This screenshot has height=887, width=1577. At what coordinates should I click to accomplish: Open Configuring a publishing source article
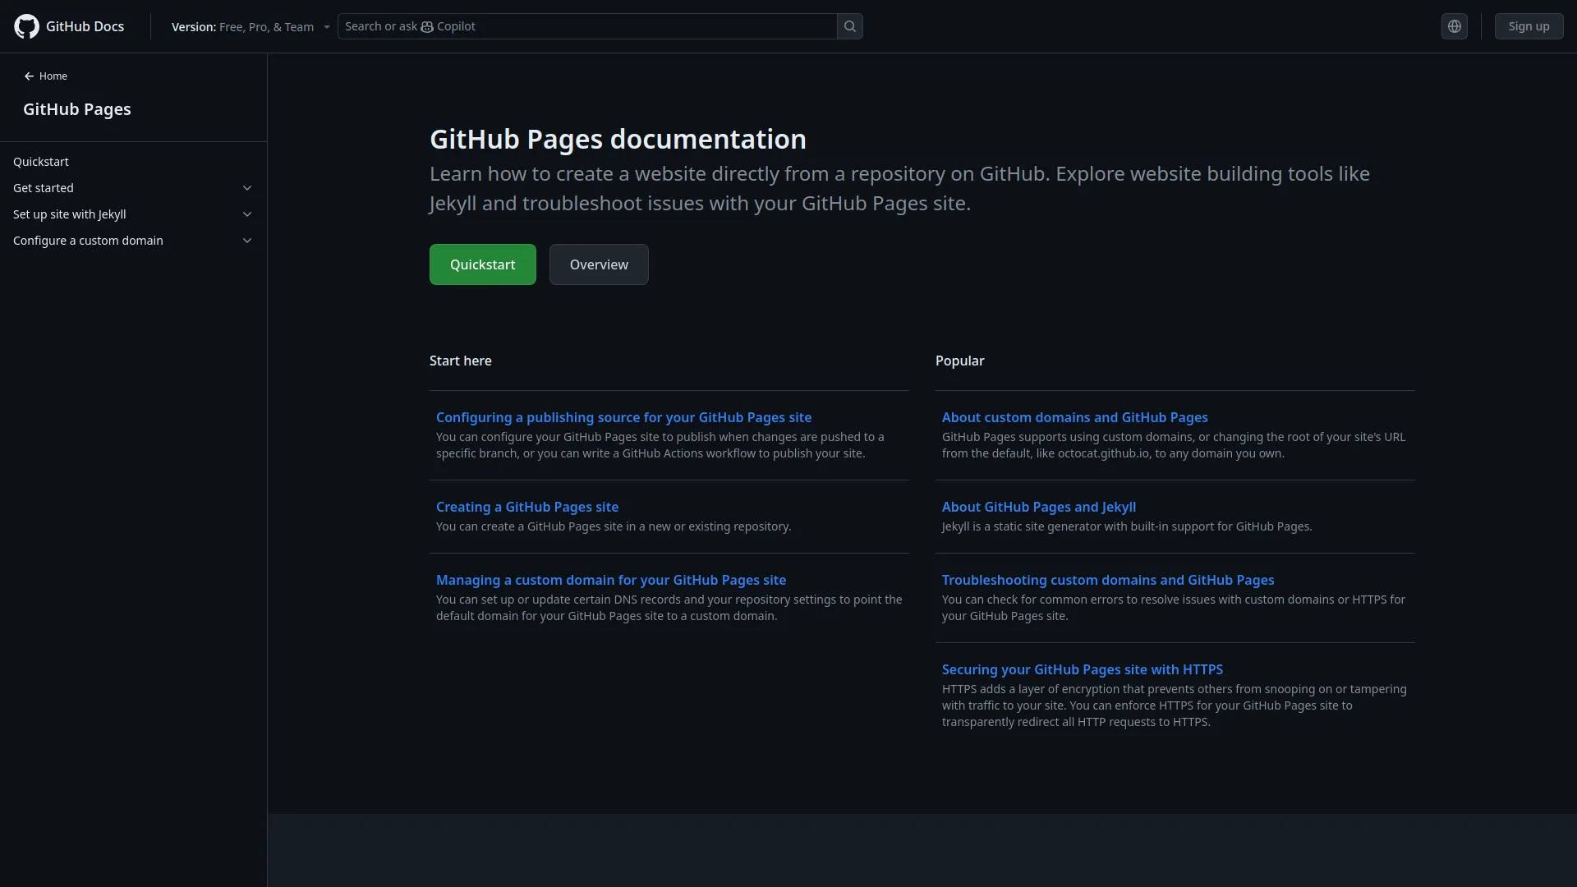click(623, 417)
